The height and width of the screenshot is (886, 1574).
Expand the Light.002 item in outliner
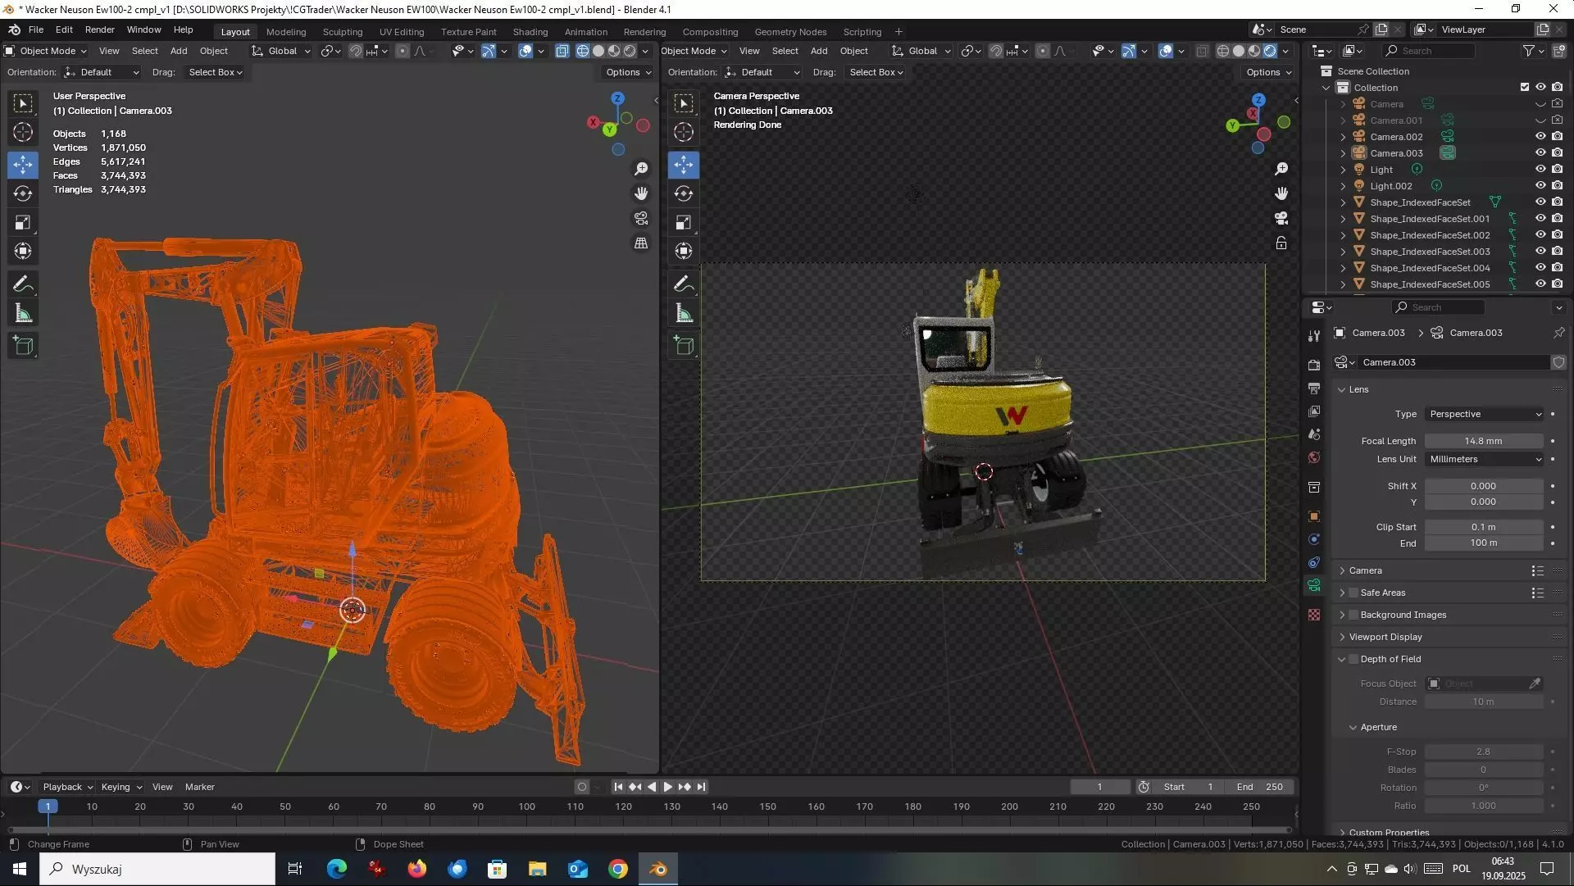pos(1343,186)
